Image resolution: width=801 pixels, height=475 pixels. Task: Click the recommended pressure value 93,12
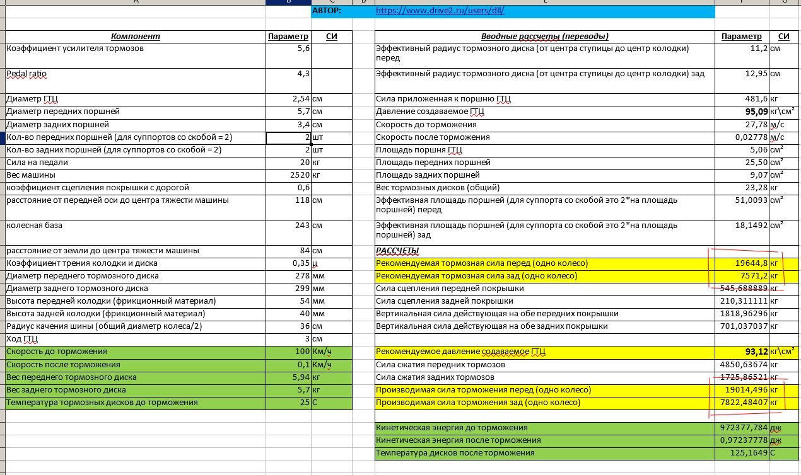[742, 352]
